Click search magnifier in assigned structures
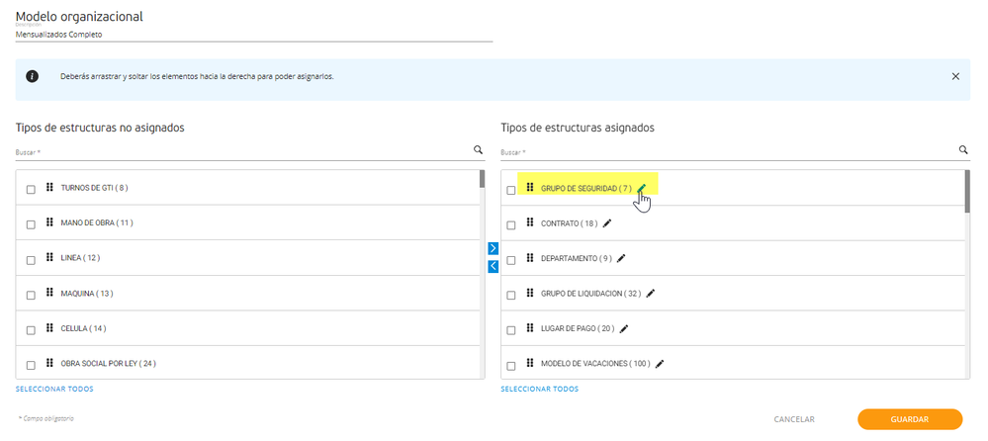The height and width of the screenshot is (441, 988). click(x=963, y=150)
